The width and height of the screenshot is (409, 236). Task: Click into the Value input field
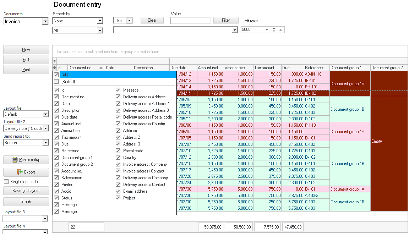point(191,21)
